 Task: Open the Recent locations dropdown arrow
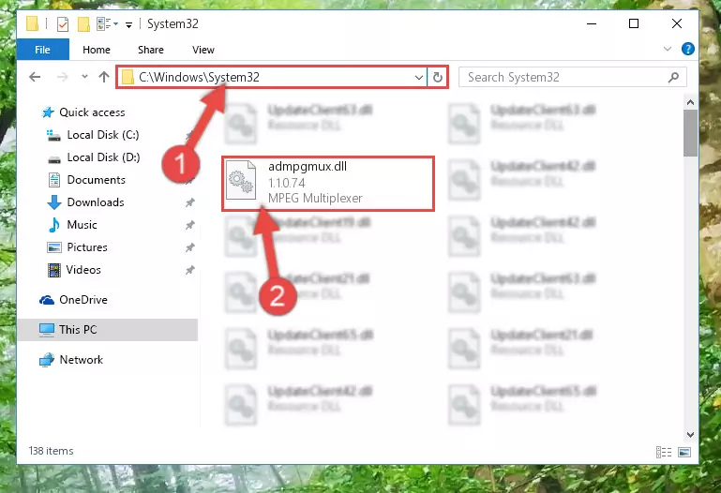click(x=84, y=77)
